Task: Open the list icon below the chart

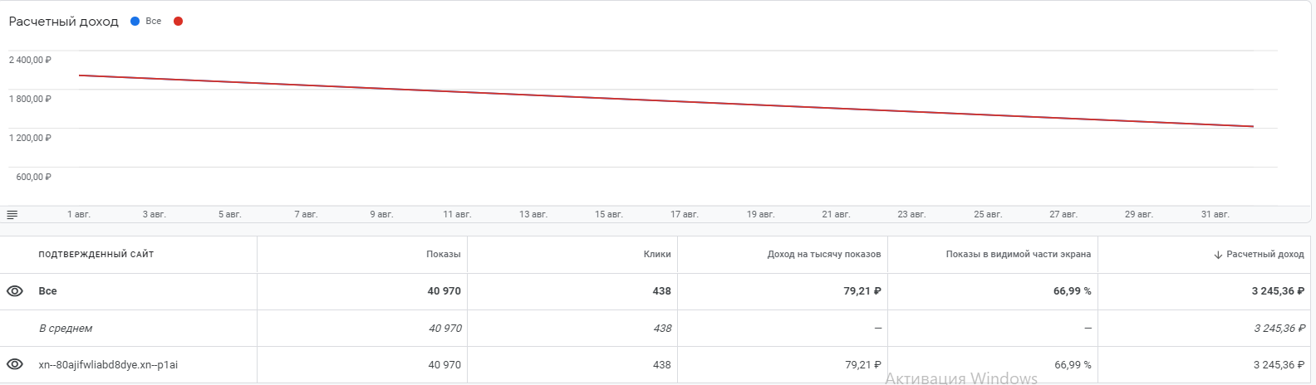Action: coord(12,215)
